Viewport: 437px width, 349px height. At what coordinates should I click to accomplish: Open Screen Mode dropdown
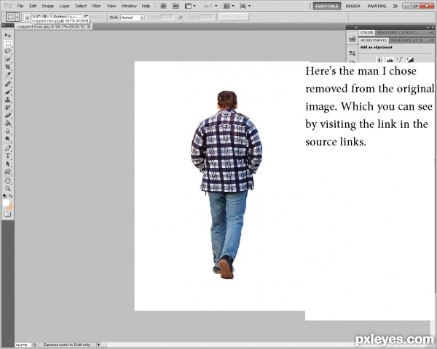coord(245,6)
